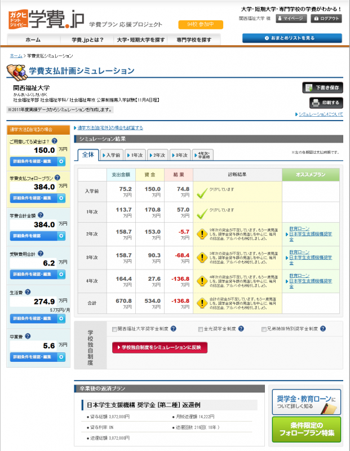Image resolution: width=350 pixels, height=451 pixels.
Task: Click the 94校 参加中 orange badge
Action: click(201, 24)
